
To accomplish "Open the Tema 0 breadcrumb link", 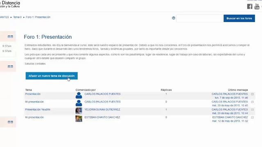I will pos(17,17).
